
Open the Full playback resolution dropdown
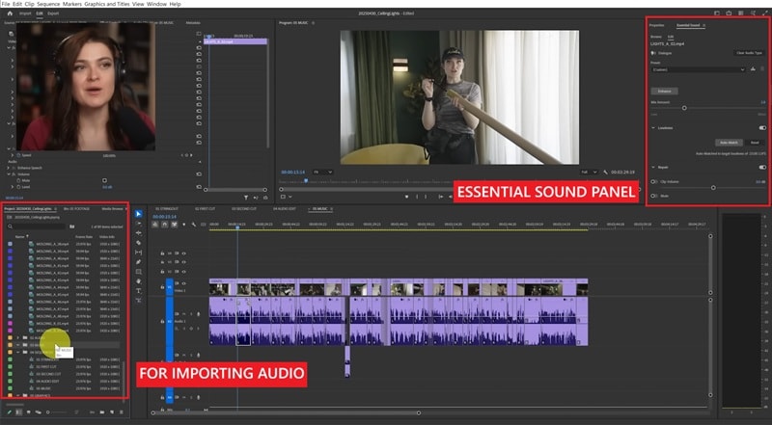coord(589,173)
